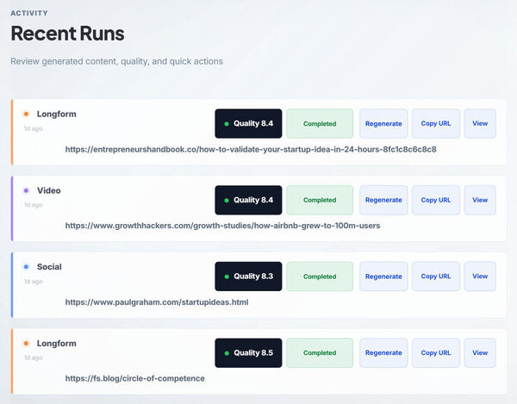Select the Longform title of fs.blog run
The image size is (517, 404).
pos(56,344)
